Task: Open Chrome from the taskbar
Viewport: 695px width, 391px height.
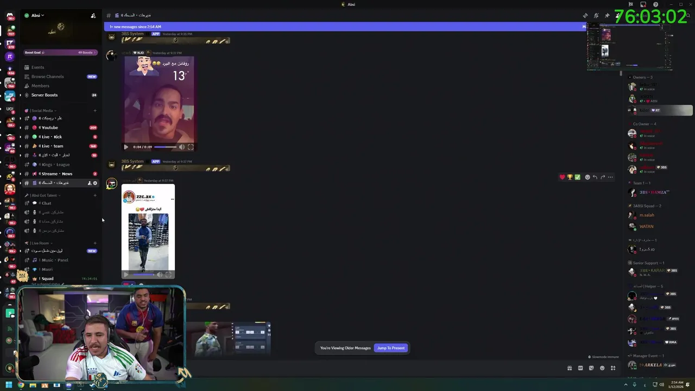Action: [21, 385]
